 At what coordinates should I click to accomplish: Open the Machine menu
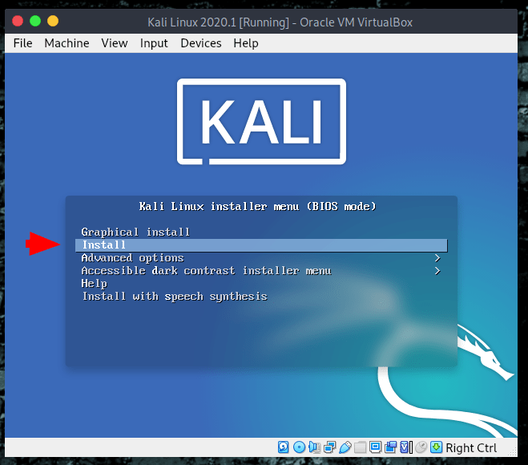pos(67,43)
